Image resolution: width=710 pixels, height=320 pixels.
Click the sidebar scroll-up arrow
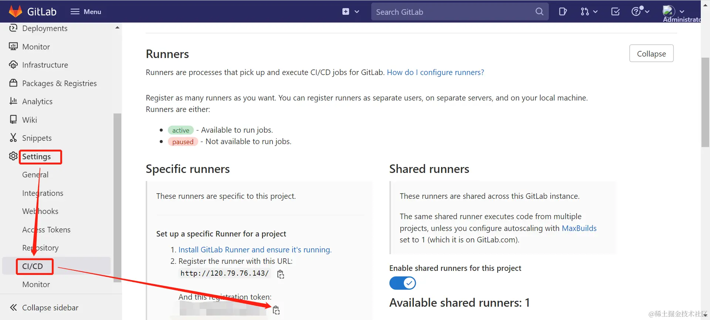tap(117, 28)
